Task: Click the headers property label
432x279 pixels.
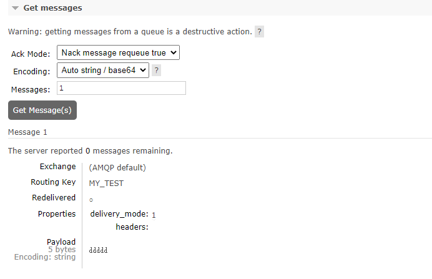Action: tap(132, 227)
